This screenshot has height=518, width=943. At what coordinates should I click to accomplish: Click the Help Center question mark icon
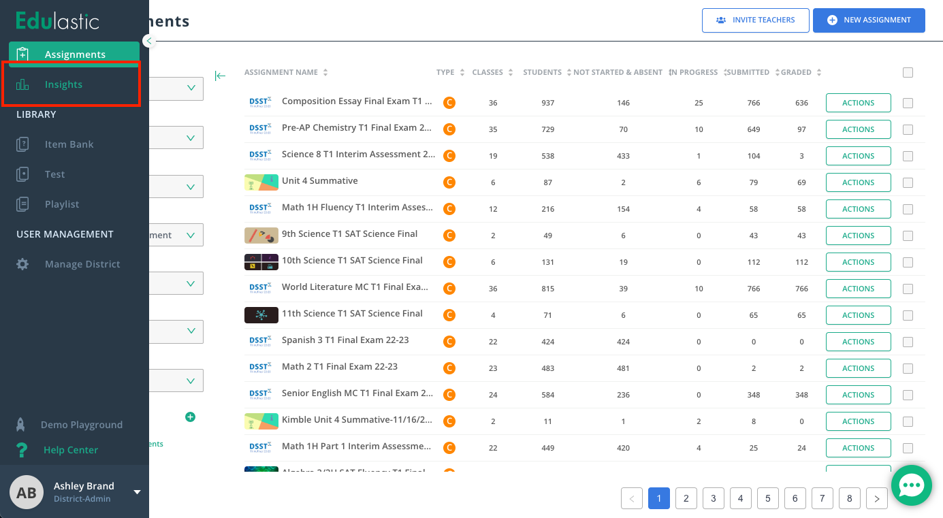point(22,450)
